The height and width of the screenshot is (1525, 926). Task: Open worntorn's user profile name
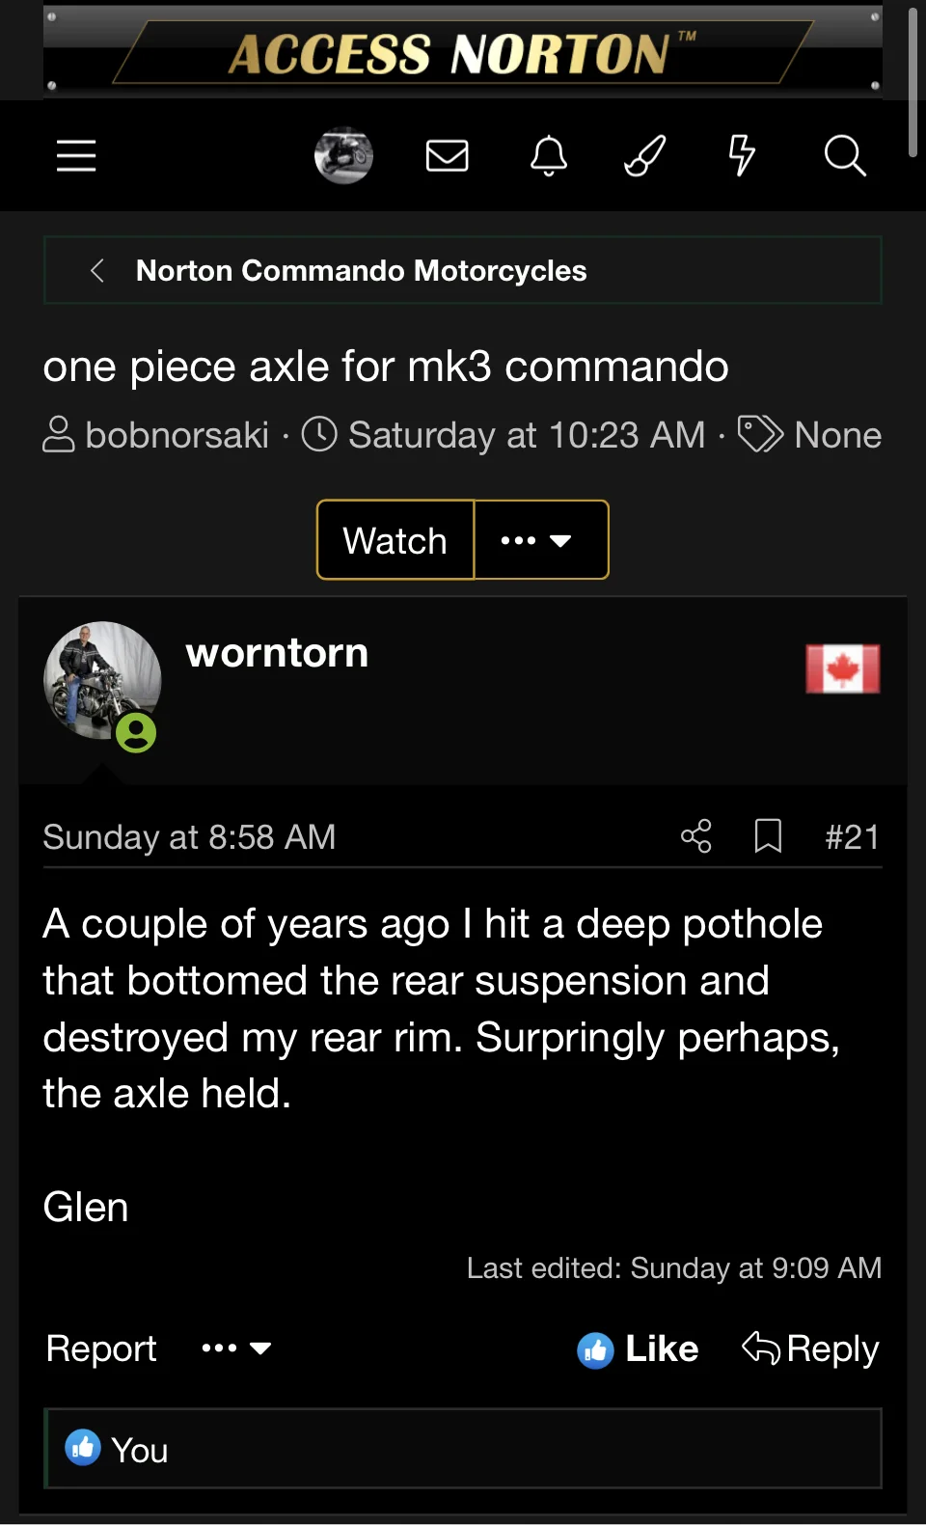tap(277, 653)
